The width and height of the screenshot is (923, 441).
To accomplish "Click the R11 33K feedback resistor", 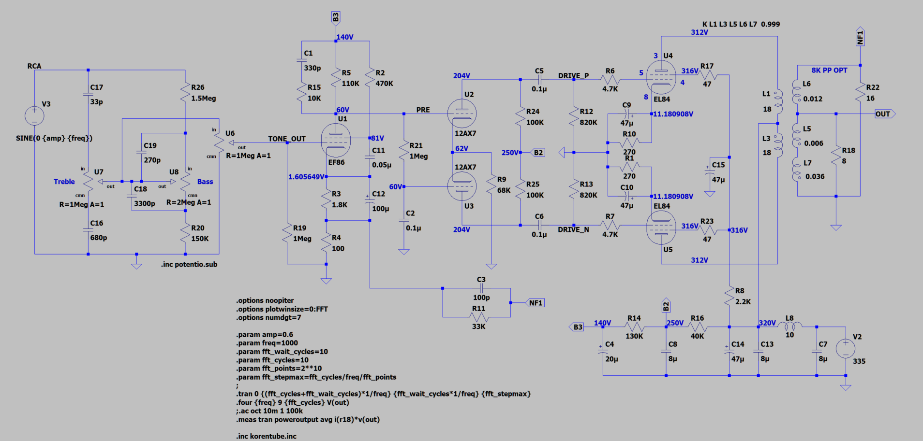I will 478,317.
